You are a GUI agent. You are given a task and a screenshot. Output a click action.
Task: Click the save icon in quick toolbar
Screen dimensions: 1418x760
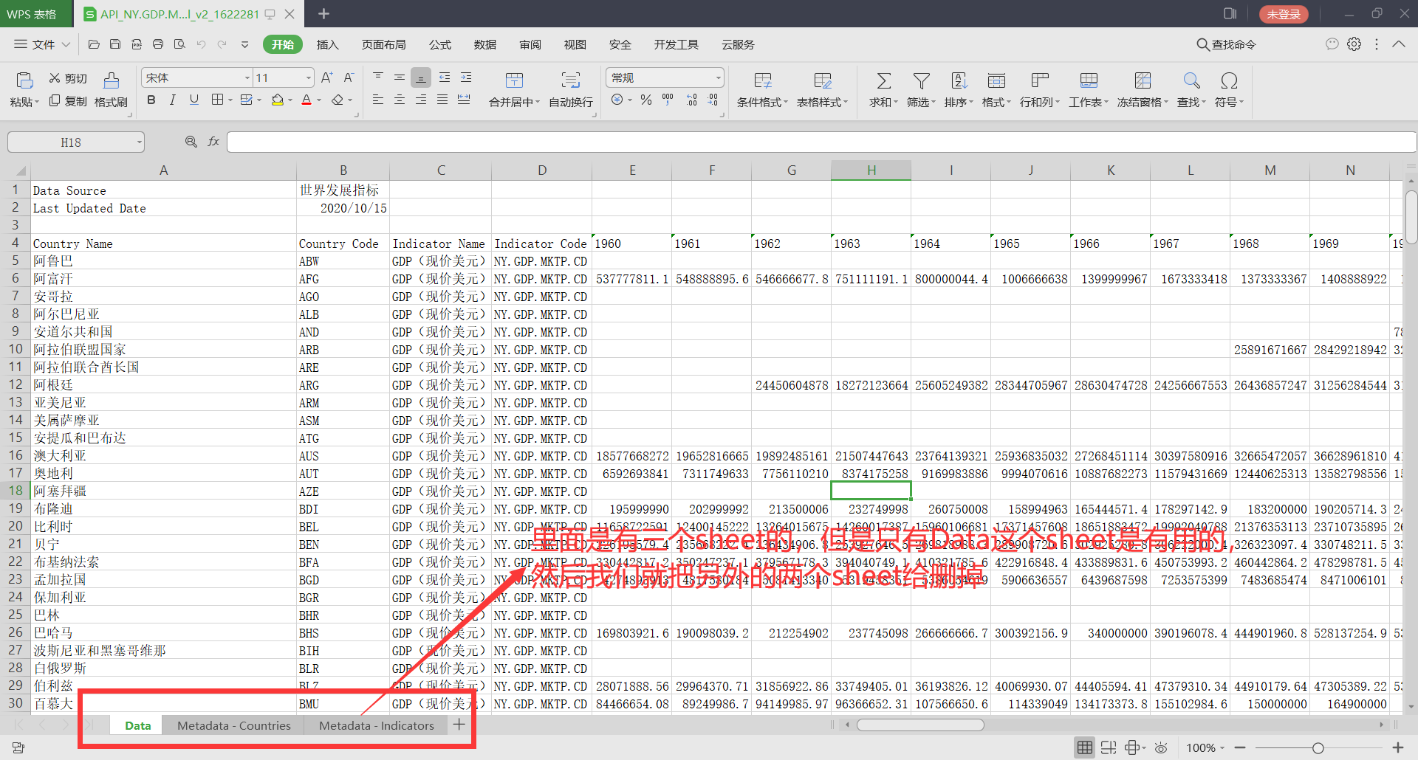click(x=115, y=44)
